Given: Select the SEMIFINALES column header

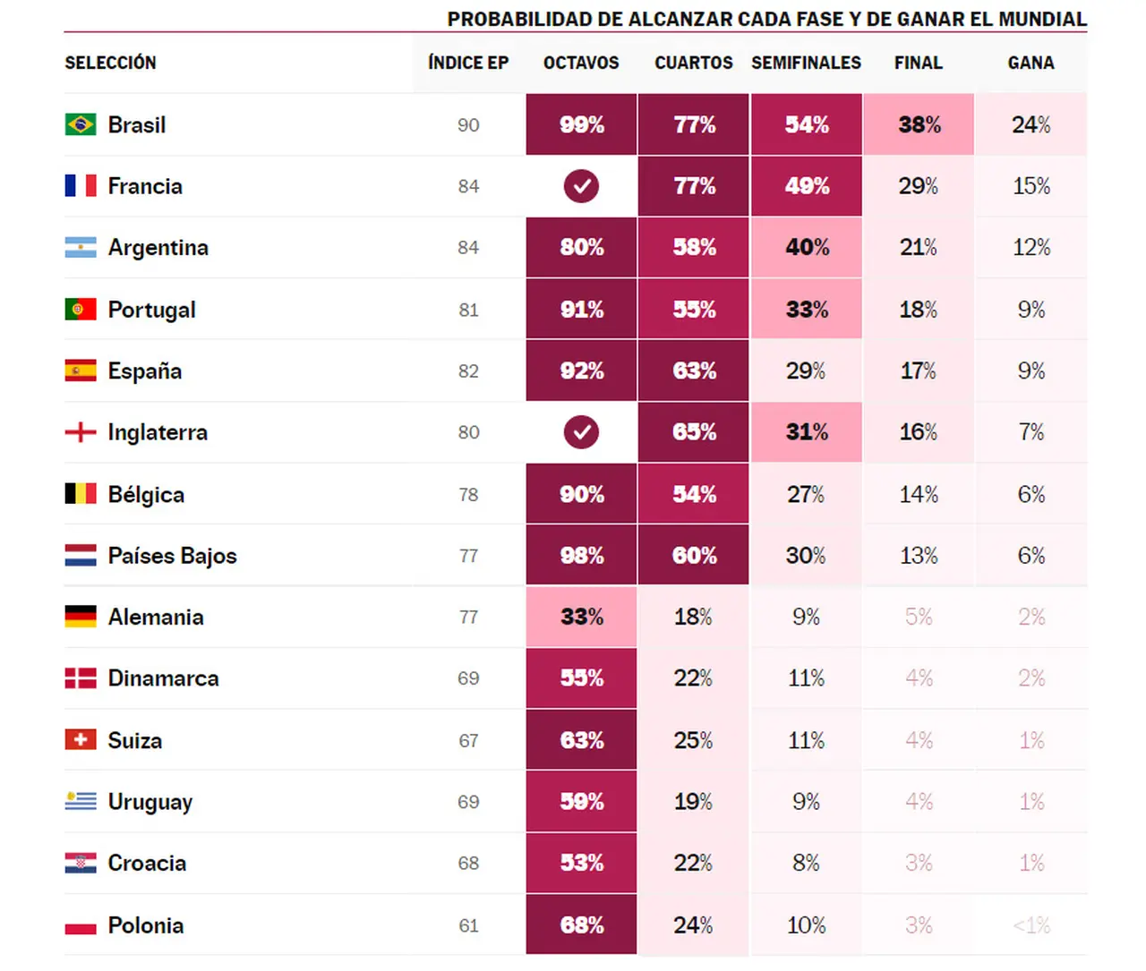Looking at the screenshot, I should pyautogui.click(x=806, y=63).
